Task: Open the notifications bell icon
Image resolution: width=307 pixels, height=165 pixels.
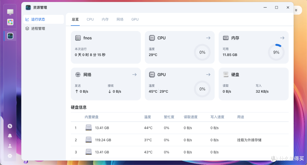Action: (10, 136)
